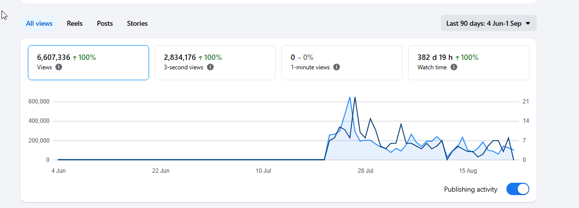Select the Watch time metric card

[468, 62]
